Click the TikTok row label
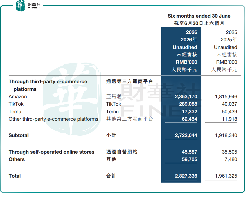The width and height of the screenshot is (245, 198). (x=16, y=104)
